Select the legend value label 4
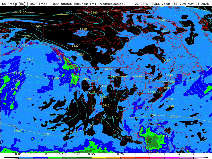The width and height of the screenshot is (212, 159). click(194, 154)
